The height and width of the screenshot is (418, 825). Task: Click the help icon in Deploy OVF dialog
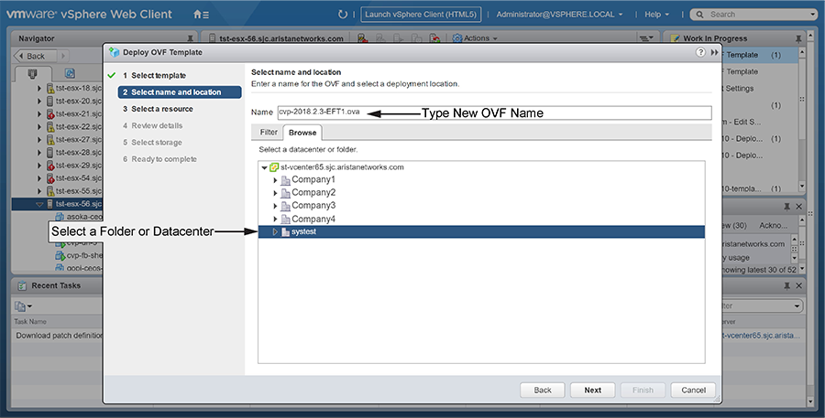click(x=700, y=52)
